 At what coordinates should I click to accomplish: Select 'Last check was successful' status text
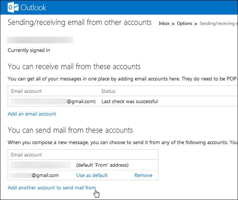(130, 101)
